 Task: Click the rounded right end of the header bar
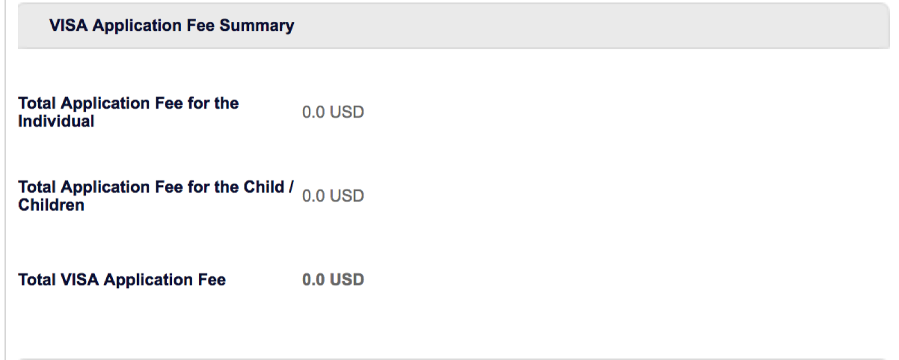[886, 26]
